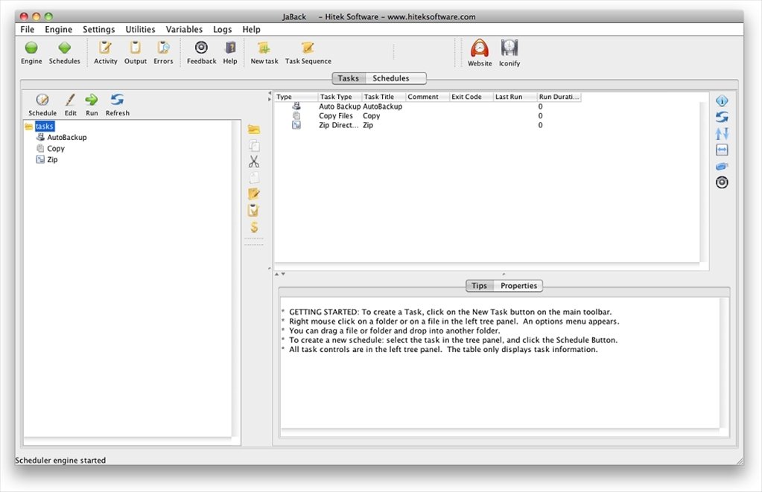Click the Task Sequence toolbar icon
The width and height of the screenshot is (762, 492).
308,48
